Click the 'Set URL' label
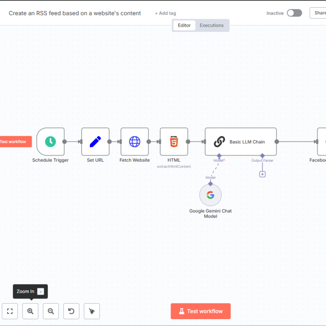 95,160
